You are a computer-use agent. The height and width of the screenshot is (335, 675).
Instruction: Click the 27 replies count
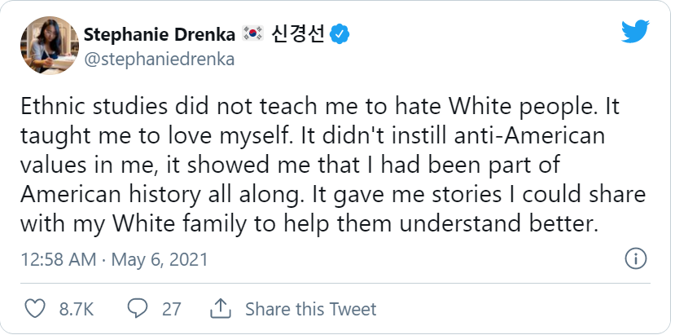tap(171, 309)
